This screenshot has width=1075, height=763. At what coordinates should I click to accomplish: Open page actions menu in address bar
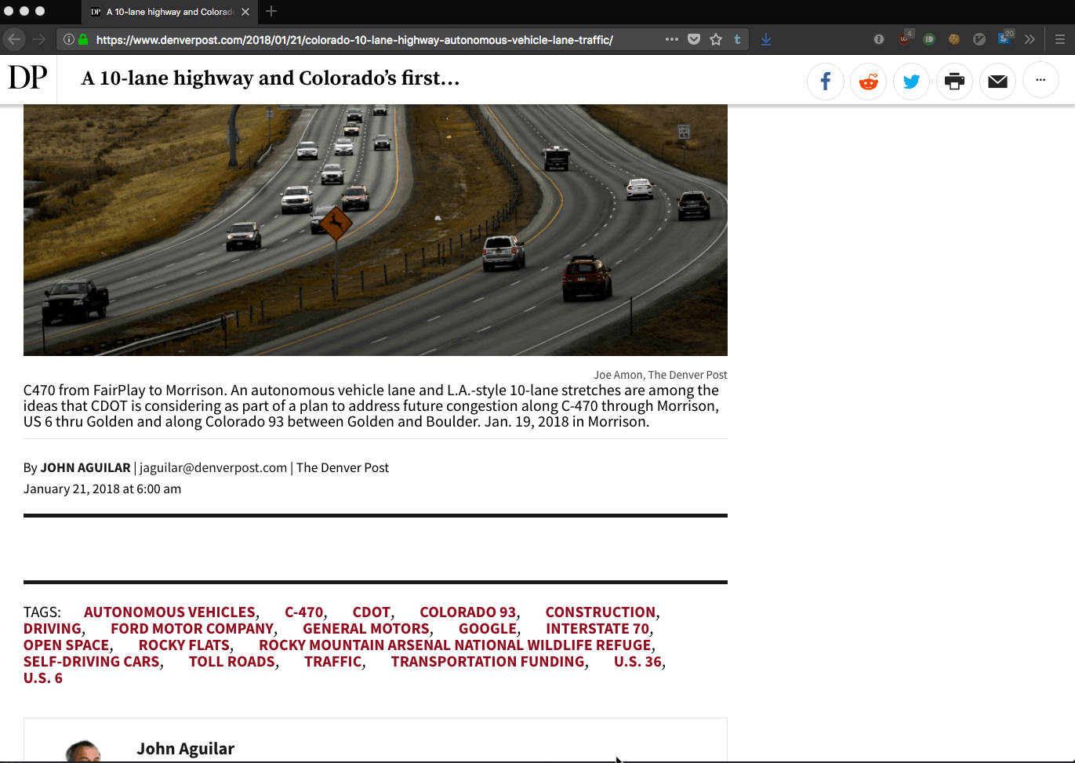tap(672, 39)
